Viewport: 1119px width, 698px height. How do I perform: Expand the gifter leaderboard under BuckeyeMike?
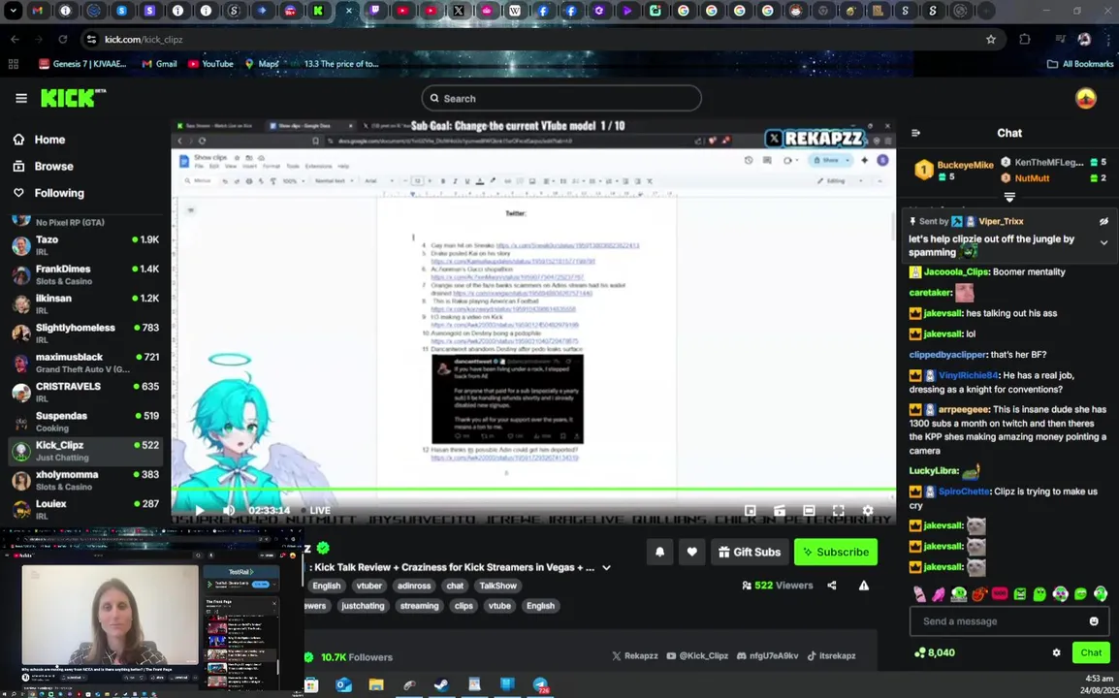point(1009,197)
